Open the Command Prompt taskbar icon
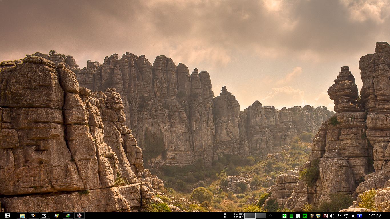This screenshot has width=390, height=219. (x=44, y=216)
